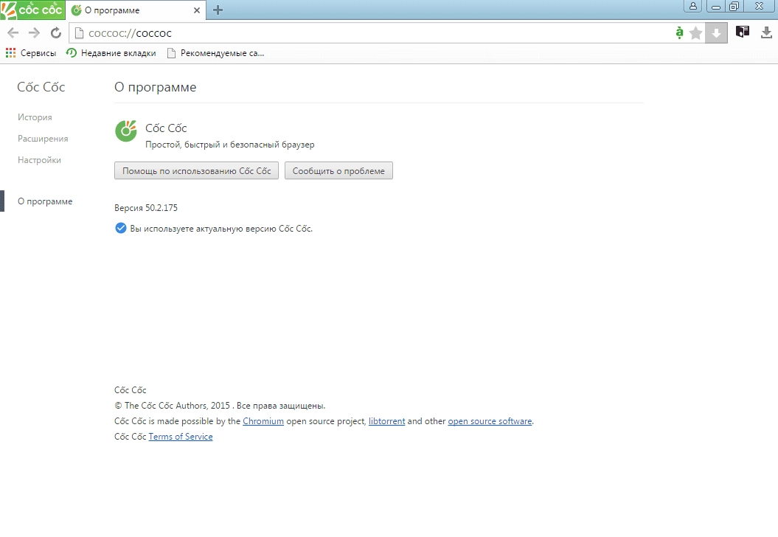Go forward with the forward arrow
This screenshot has width=778, height=537.
(34, 33)
